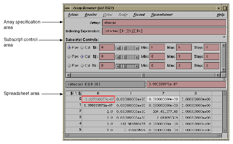Click the Step field for $k
This screenshot has width=233, height=144.
[212, 66]
